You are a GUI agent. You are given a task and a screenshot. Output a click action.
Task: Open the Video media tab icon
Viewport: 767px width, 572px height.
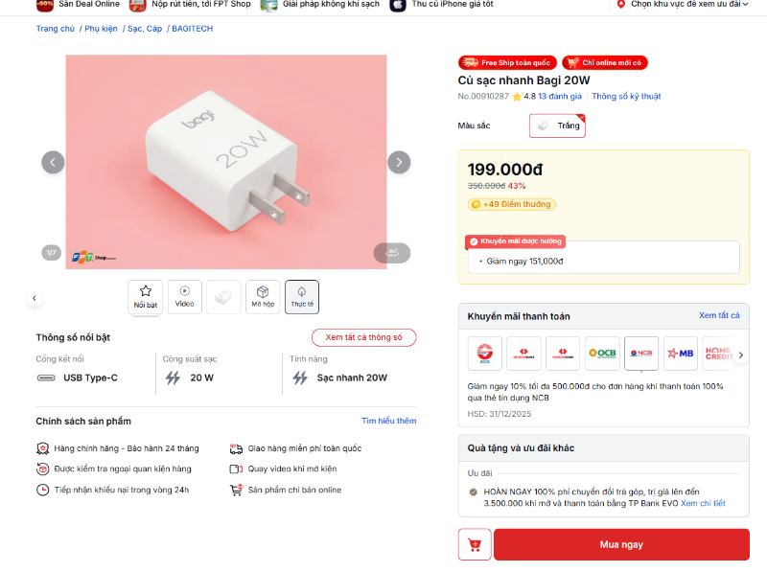coord(184,296)
